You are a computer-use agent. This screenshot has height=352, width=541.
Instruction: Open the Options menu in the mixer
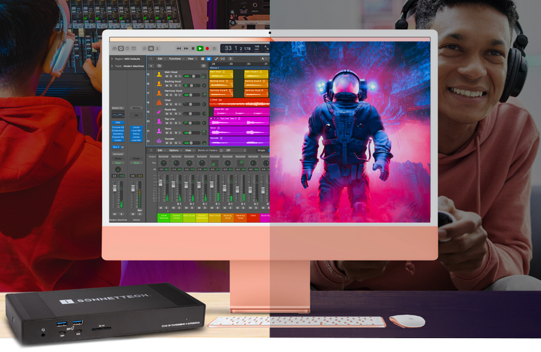tap(174, 150)
